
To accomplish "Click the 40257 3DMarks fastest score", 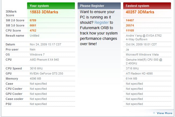I will point(140,12).
